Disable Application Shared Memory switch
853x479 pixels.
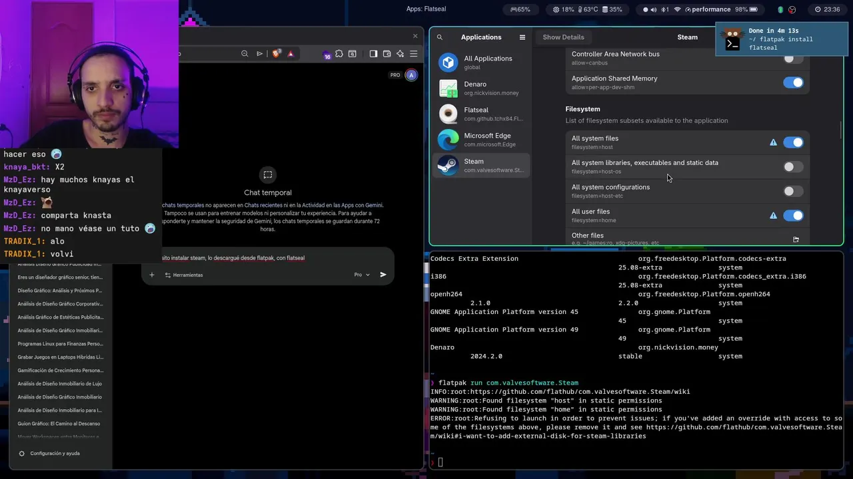793,82
